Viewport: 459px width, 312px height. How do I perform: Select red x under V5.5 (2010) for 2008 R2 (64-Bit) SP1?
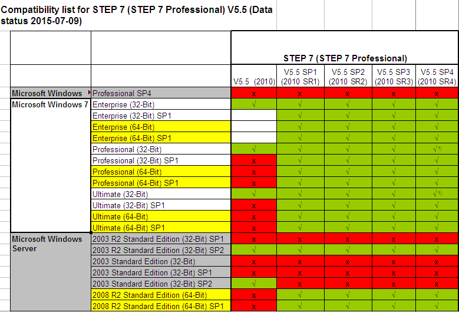click(254, 306)
